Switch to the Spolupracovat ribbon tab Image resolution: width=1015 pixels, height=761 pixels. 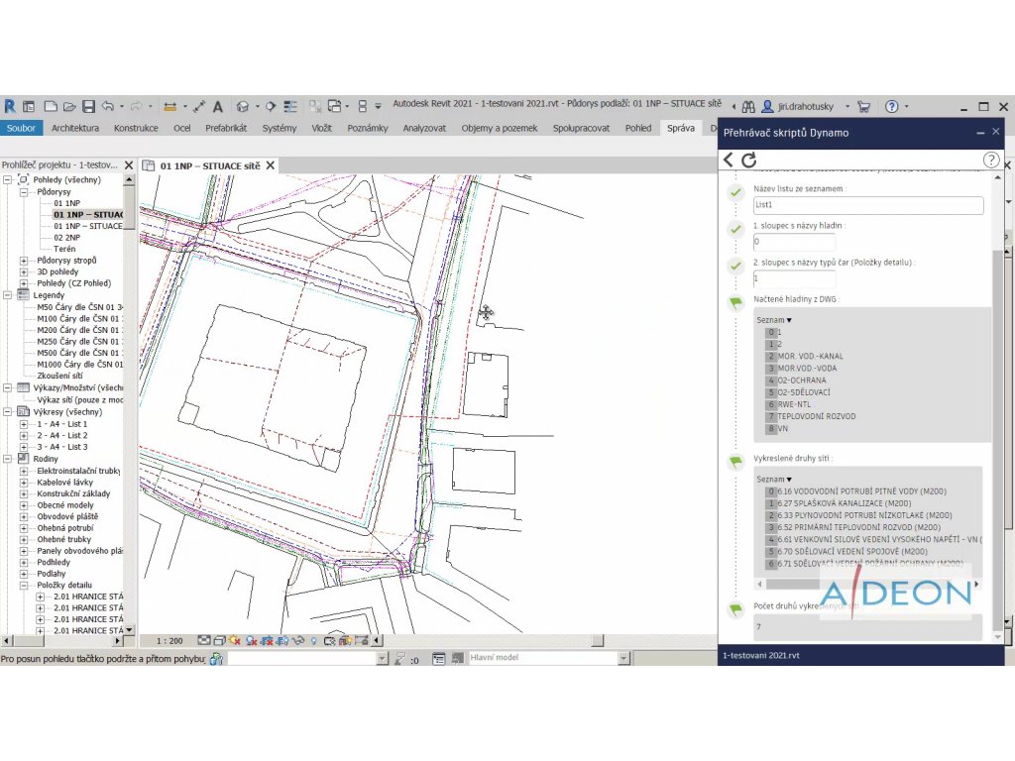(581, 128)
